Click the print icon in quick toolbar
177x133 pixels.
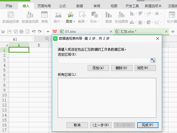21,32
